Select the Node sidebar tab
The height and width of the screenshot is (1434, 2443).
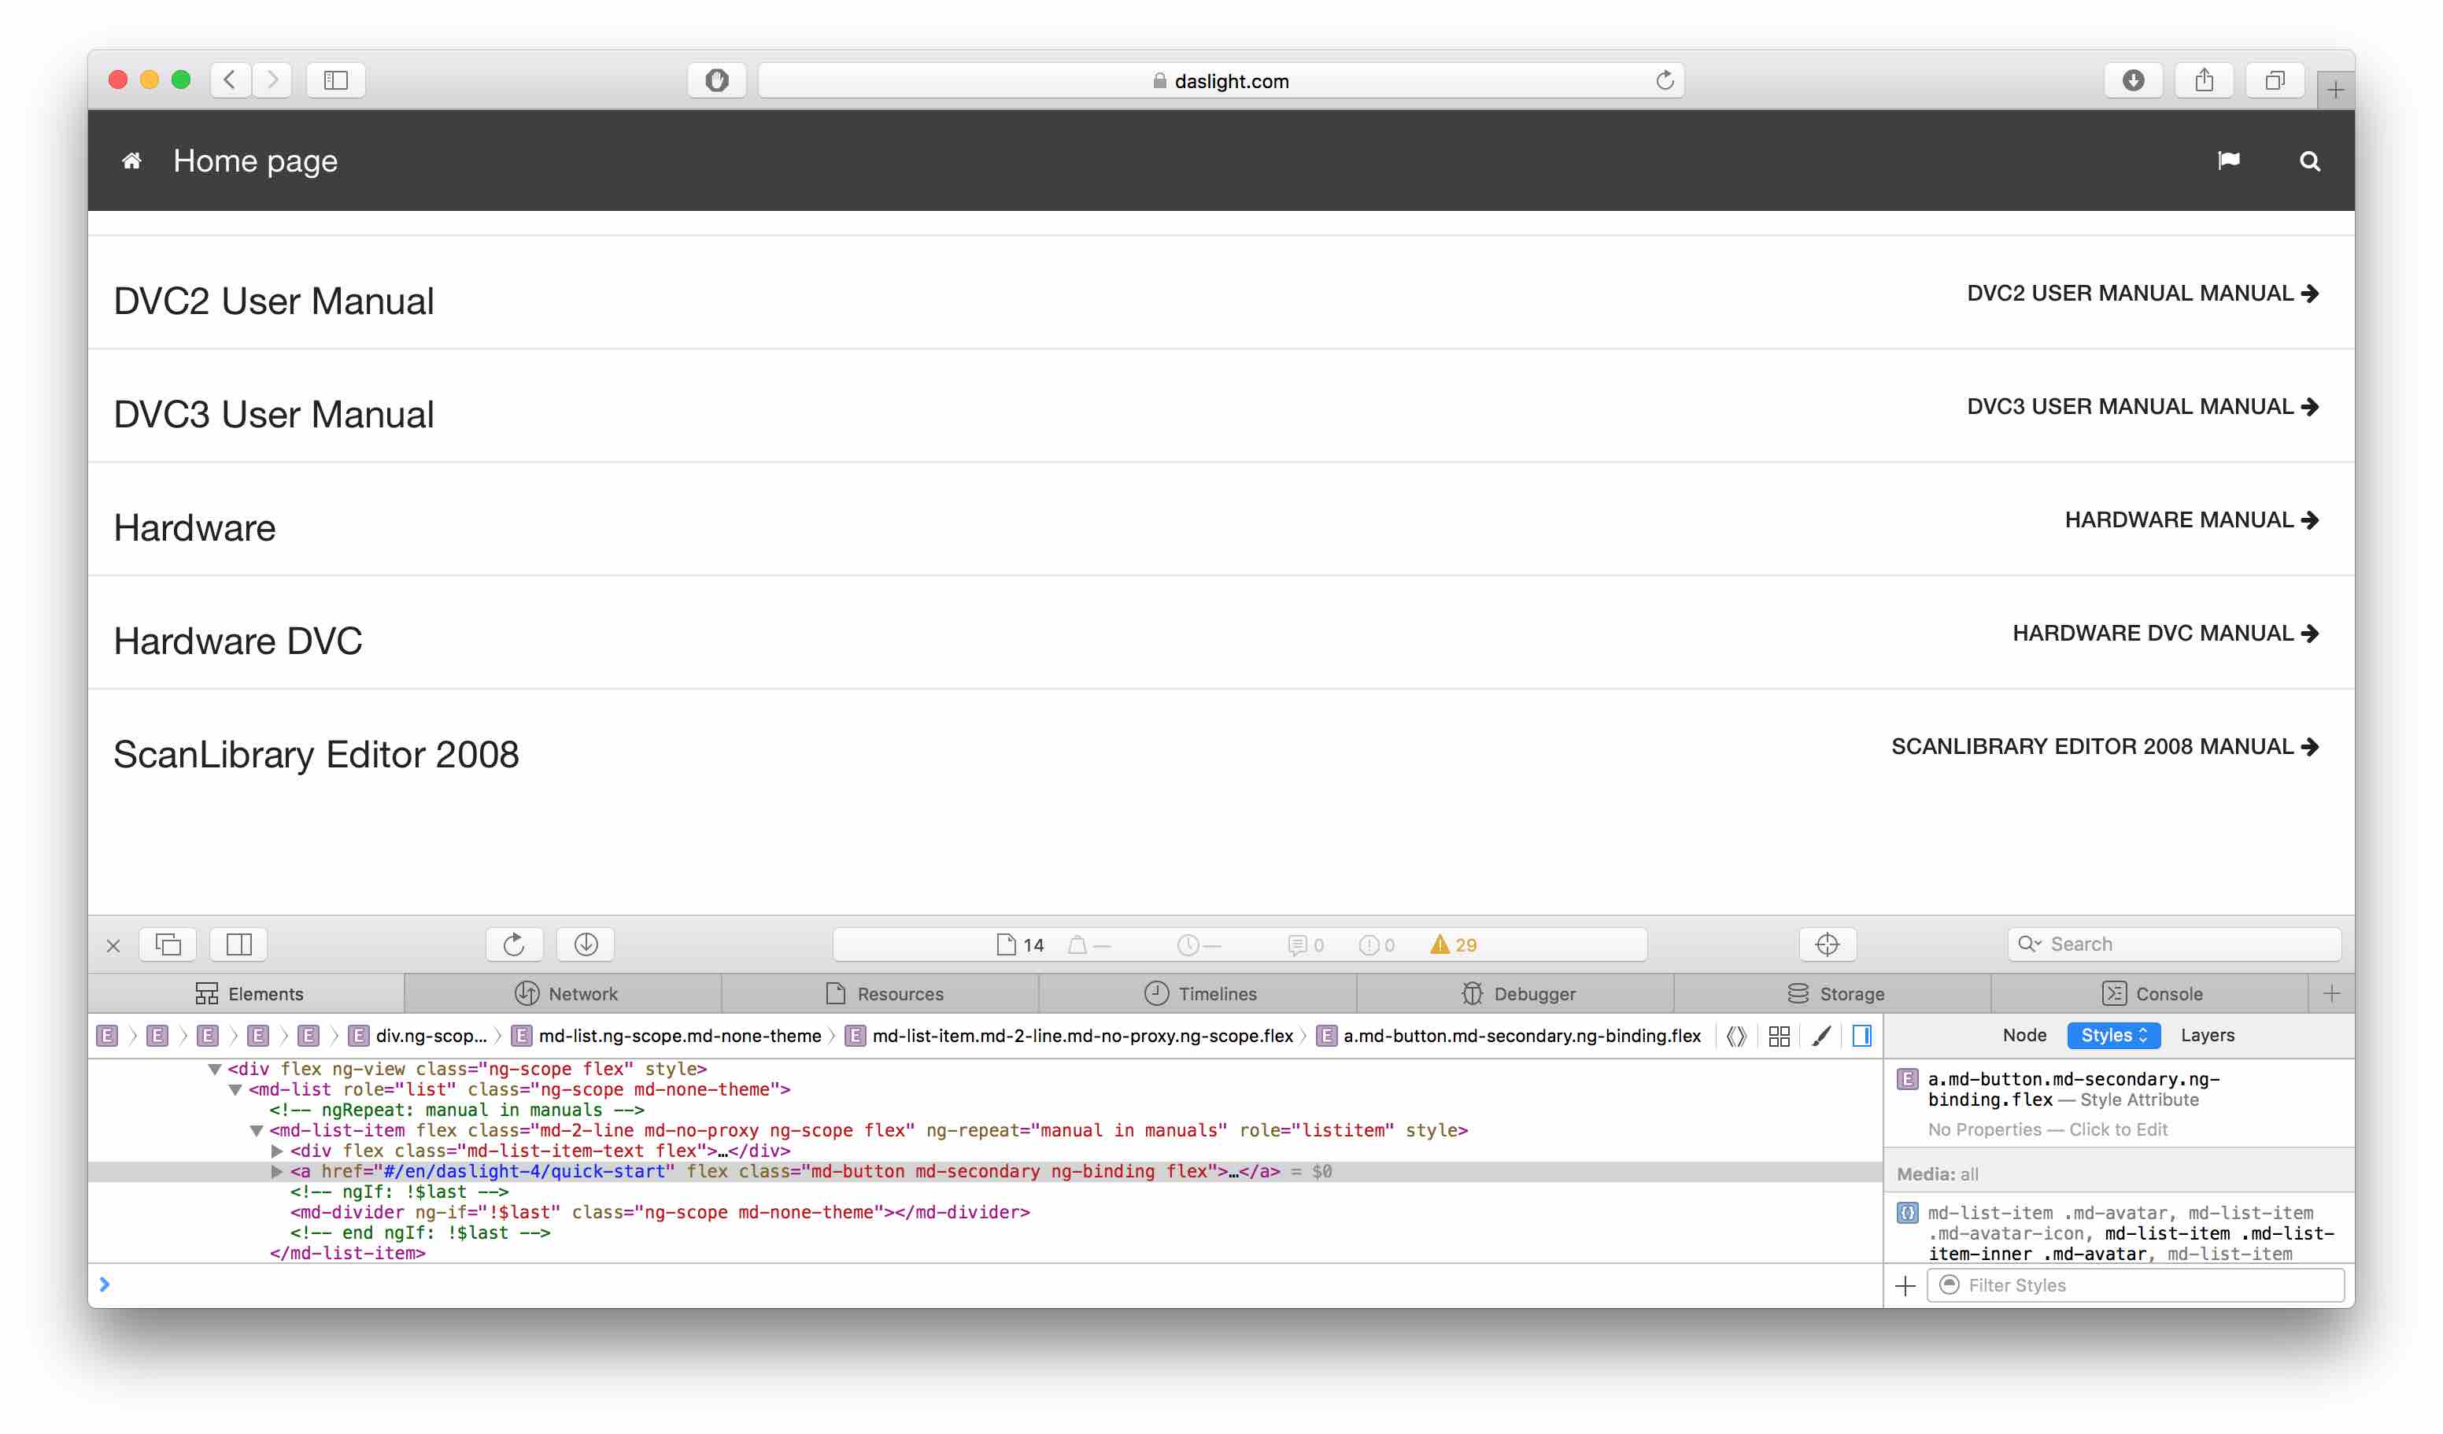tap(2024, 1036)
